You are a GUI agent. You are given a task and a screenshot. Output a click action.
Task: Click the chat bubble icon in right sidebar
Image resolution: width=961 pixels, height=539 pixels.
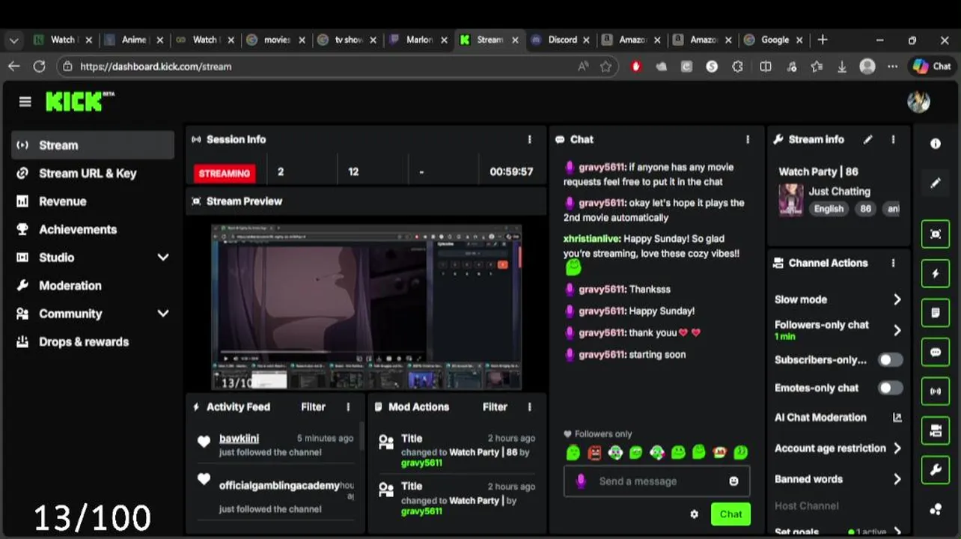[936, 352]
